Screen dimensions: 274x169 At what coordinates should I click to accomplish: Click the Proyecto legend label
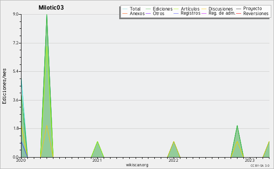coord(253,8)
